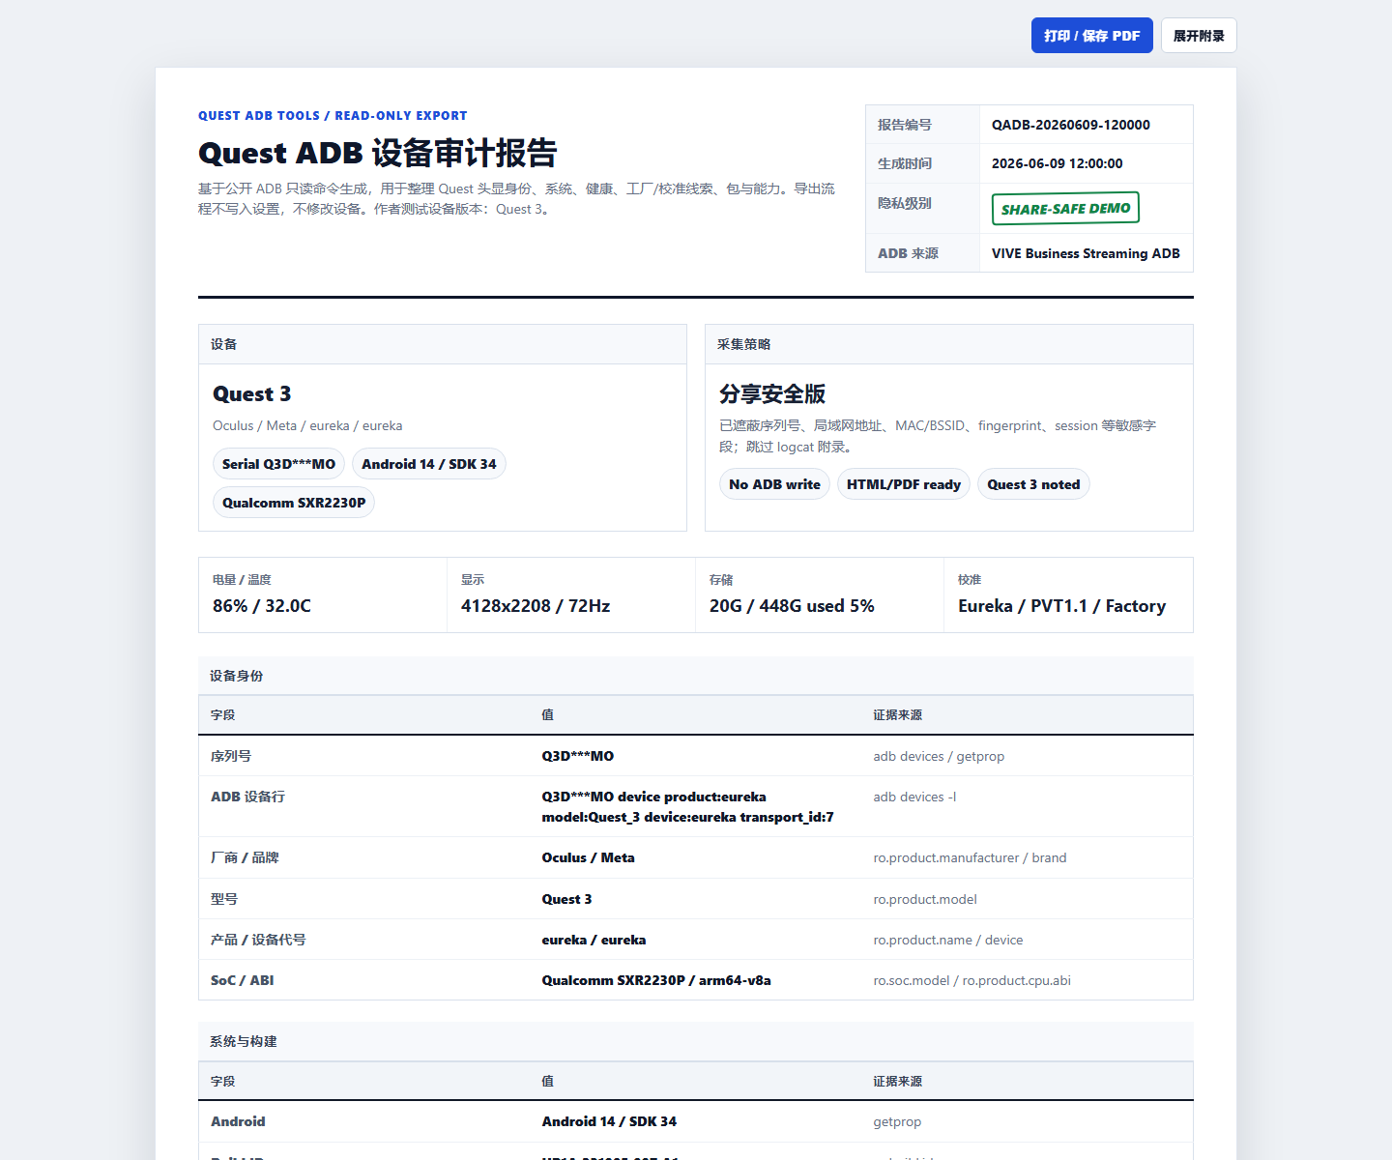Select generation time 2026-06-09 12:00:00
Screen dimensions: 1392x1160
point(1058,163)
